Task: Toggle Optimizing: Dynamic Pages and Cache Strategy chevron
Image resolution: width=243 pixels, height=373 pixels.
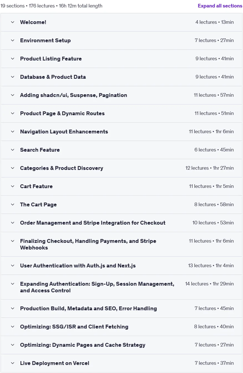Action: [x=12, y=345]
